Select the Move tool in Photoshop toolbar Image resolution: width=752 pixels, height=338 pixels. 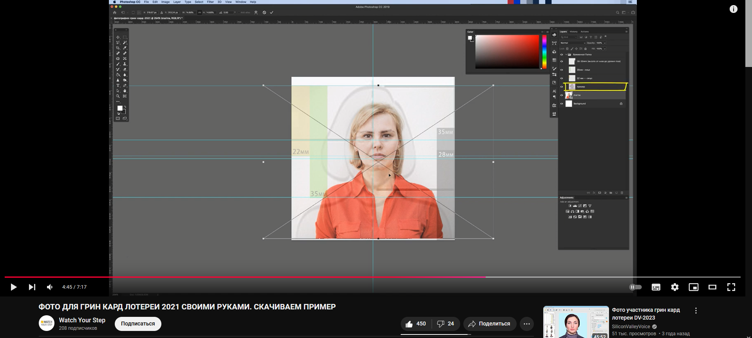(118, 37)
